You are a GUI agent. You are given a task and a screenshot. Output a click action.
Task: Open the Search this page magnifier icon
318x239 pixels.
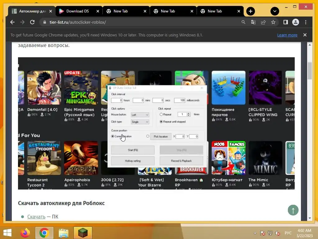[x=243, y=22]
